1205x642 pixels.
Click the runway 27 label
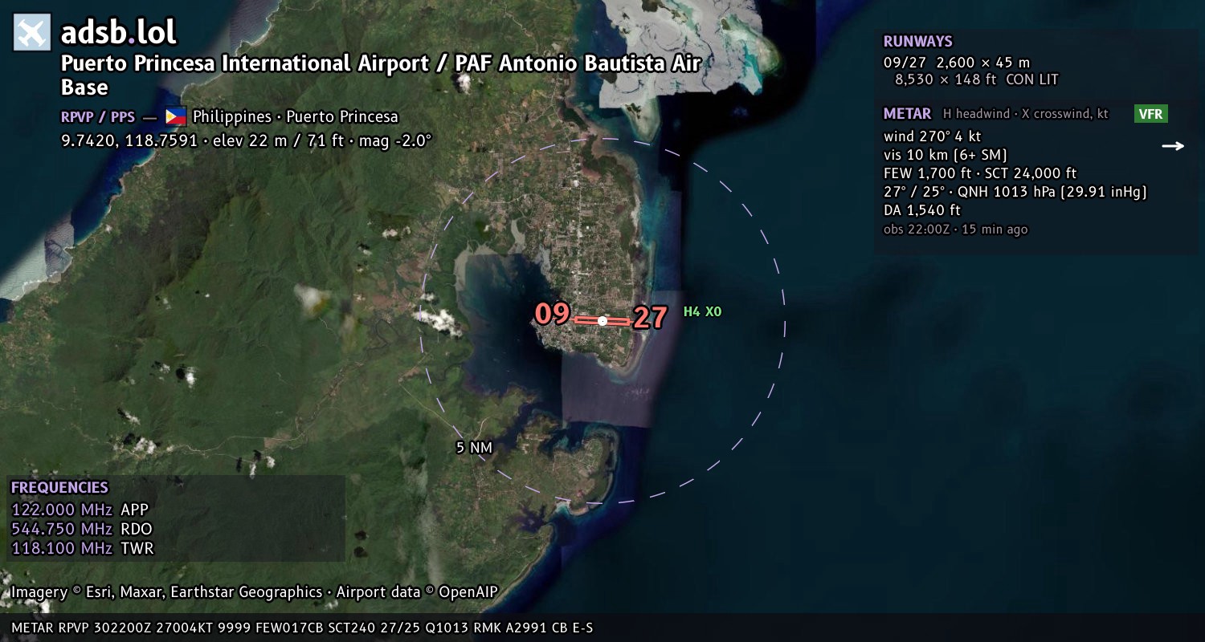click(650, 319)
